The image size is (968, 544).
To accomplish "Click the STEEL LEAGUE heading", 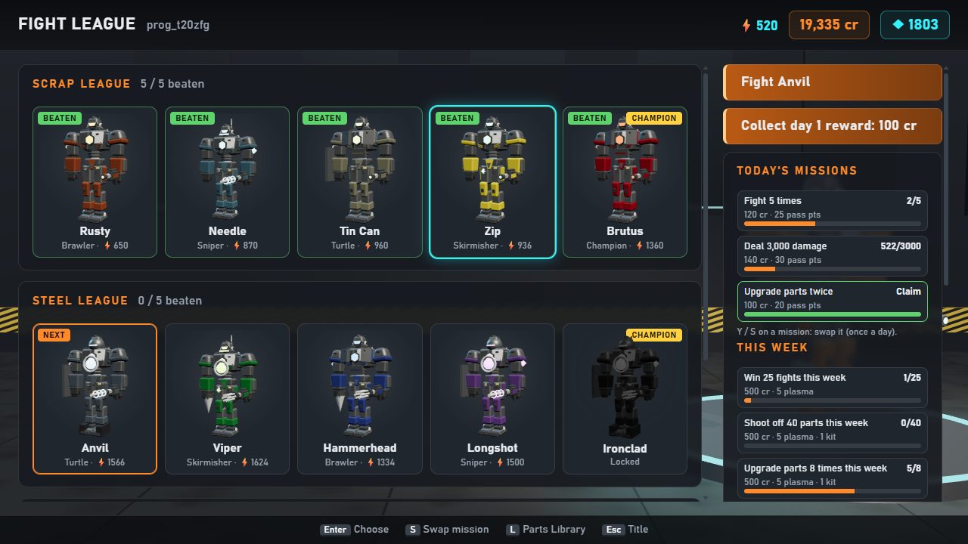I will (80, 301).
